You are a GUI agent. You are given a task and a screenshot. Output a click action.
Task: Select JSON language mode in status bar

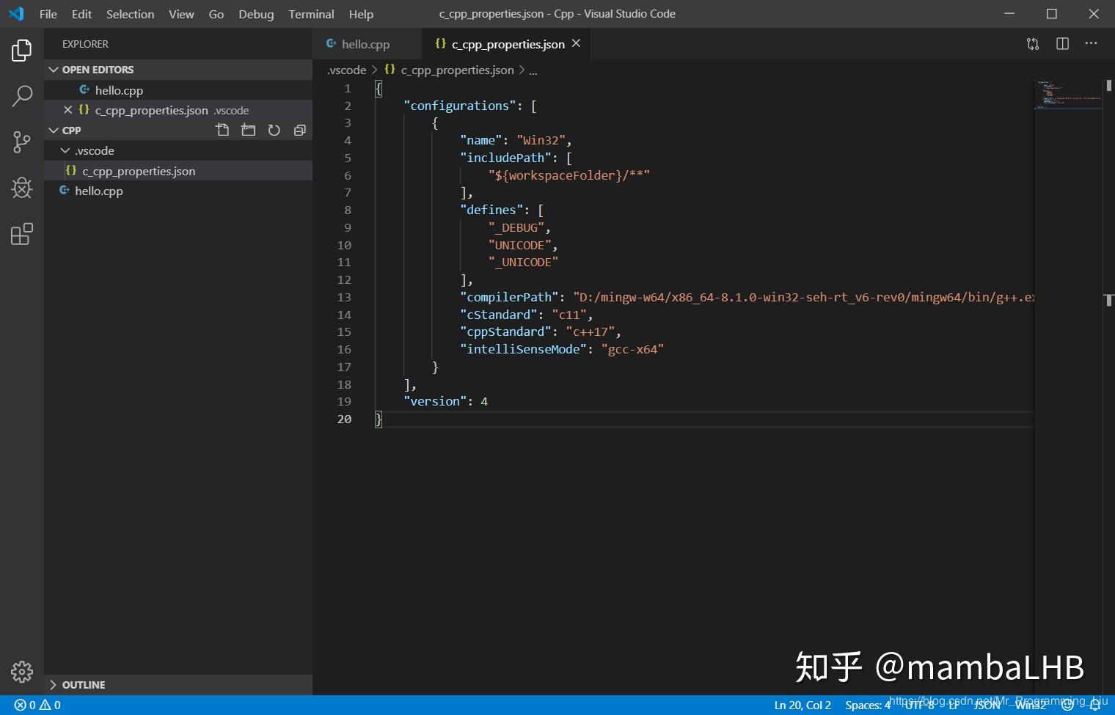pos(987,705)
